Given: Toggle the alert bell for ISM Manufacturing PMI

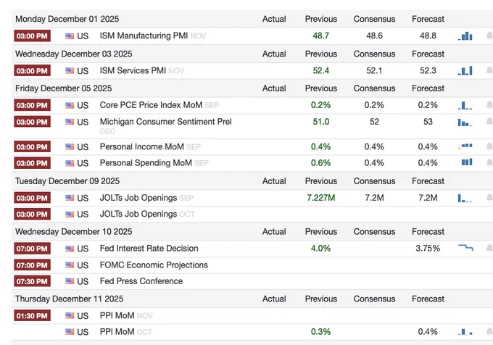Looking at the screenshot, I should (x=489, y=36).
